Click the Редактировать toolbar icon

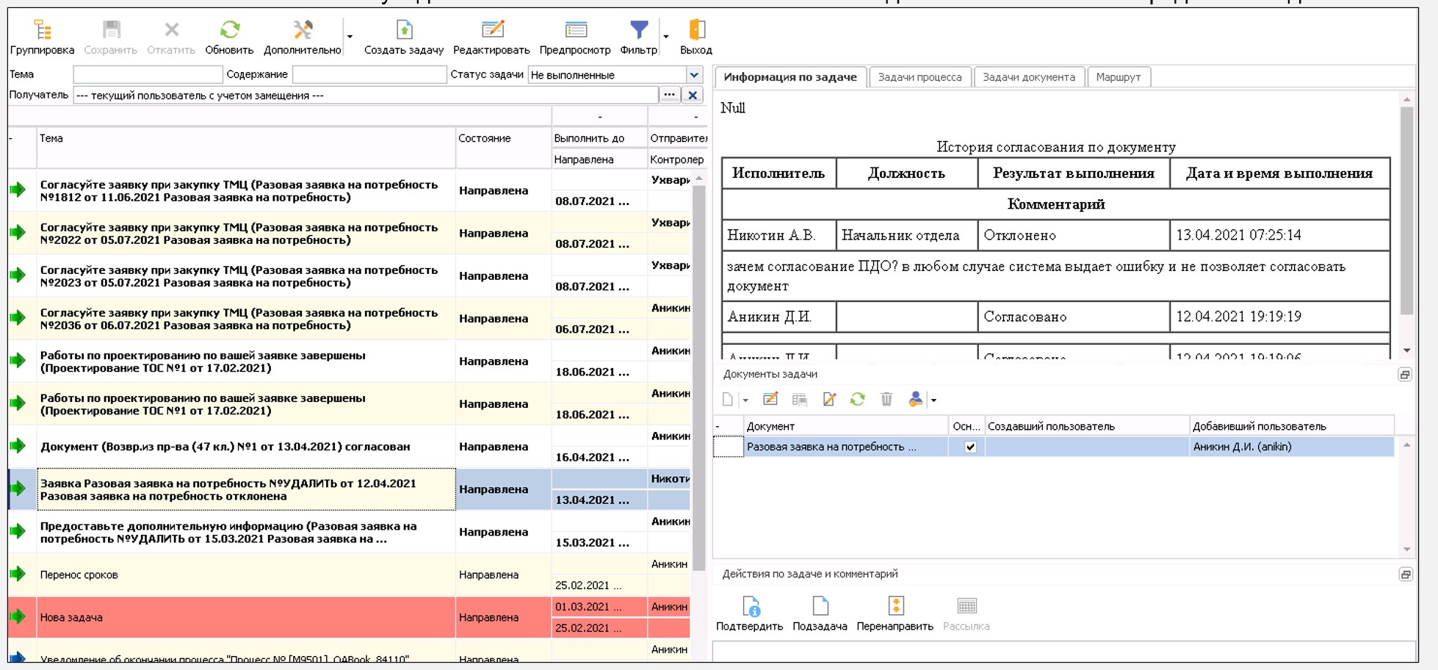click(x=491, y=31)
